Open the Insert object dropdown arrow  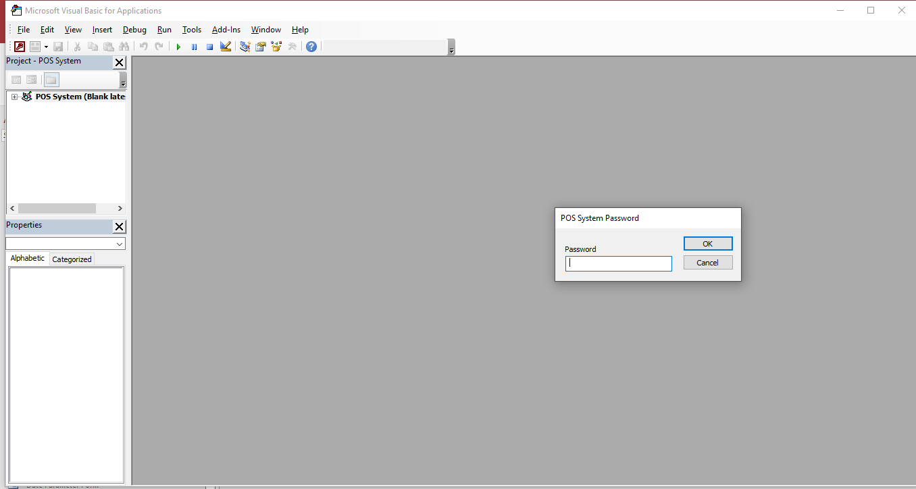click(x=46, y=47)
